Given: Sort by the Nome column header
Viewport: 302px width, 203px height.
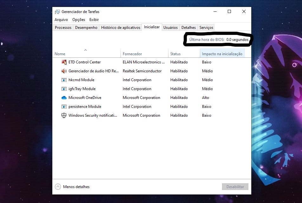Looking at the screenshot, I should pyautogui.click(x=87, y=54).
